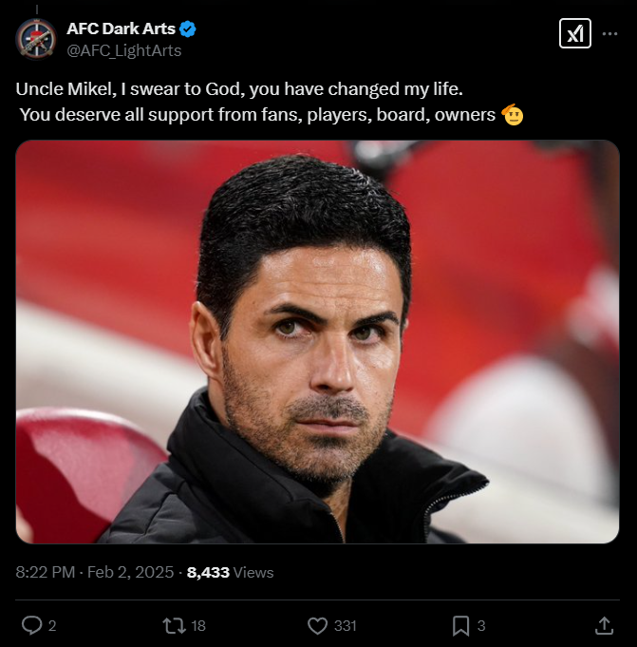
Task: Click the reply speech bubble icon
Action: [x=31, y=625]
